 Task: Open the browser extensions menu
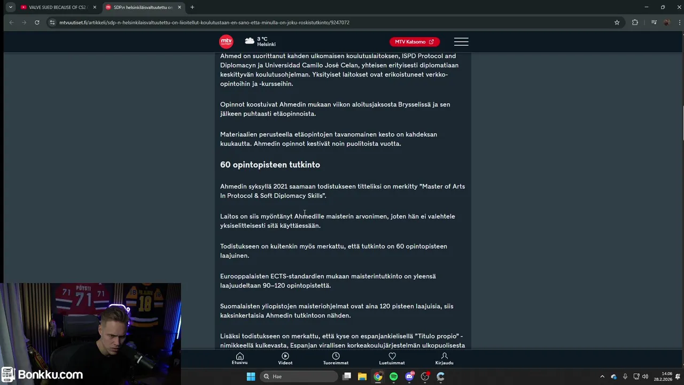[635, 22]
